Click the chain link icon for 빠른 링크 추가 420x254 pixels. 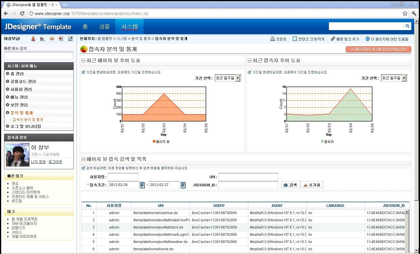[x=333, y=39]
